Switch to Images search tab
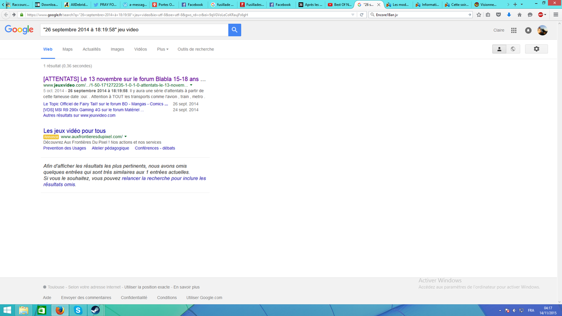This screenshot has height=316, width=562. click(117, 49)
